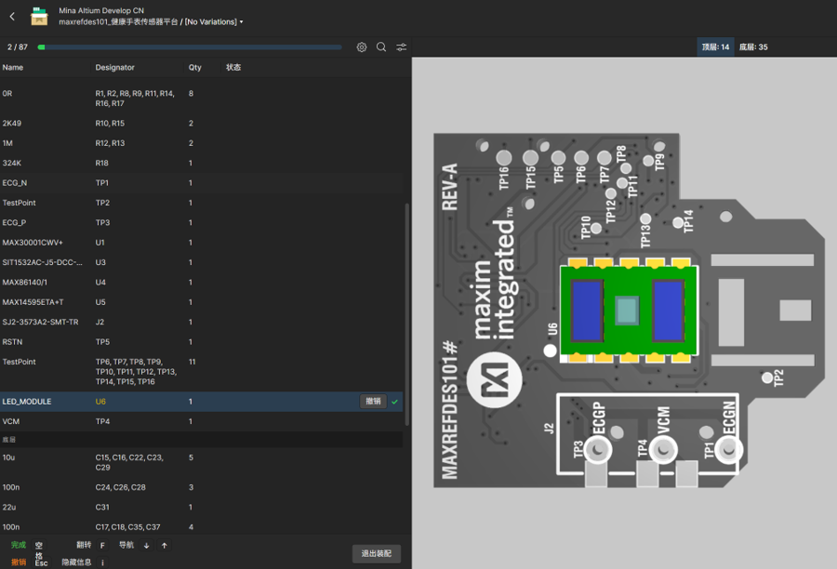
Task: Open the settings gear icon
Action: [x=362, y=47]
